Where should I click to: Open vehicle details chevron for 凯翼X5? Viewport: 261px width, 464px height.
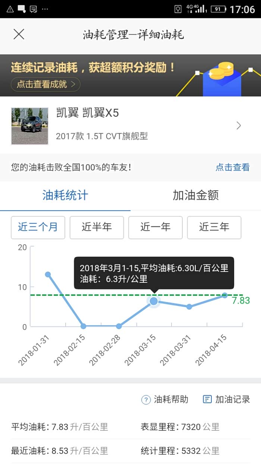[239, 126]
